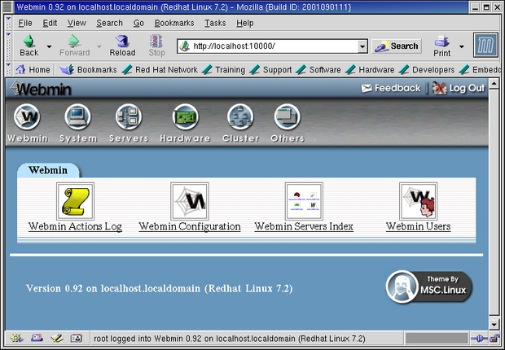Expand the Print options dropdown arrow
The height and width of the screenshot is (350, 505).
click(461, 46)
